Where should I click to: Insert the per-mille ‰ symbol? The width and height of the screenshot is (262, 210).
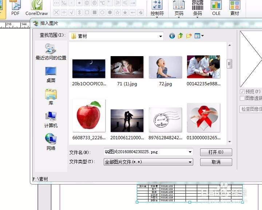click(x=64, y=3)
